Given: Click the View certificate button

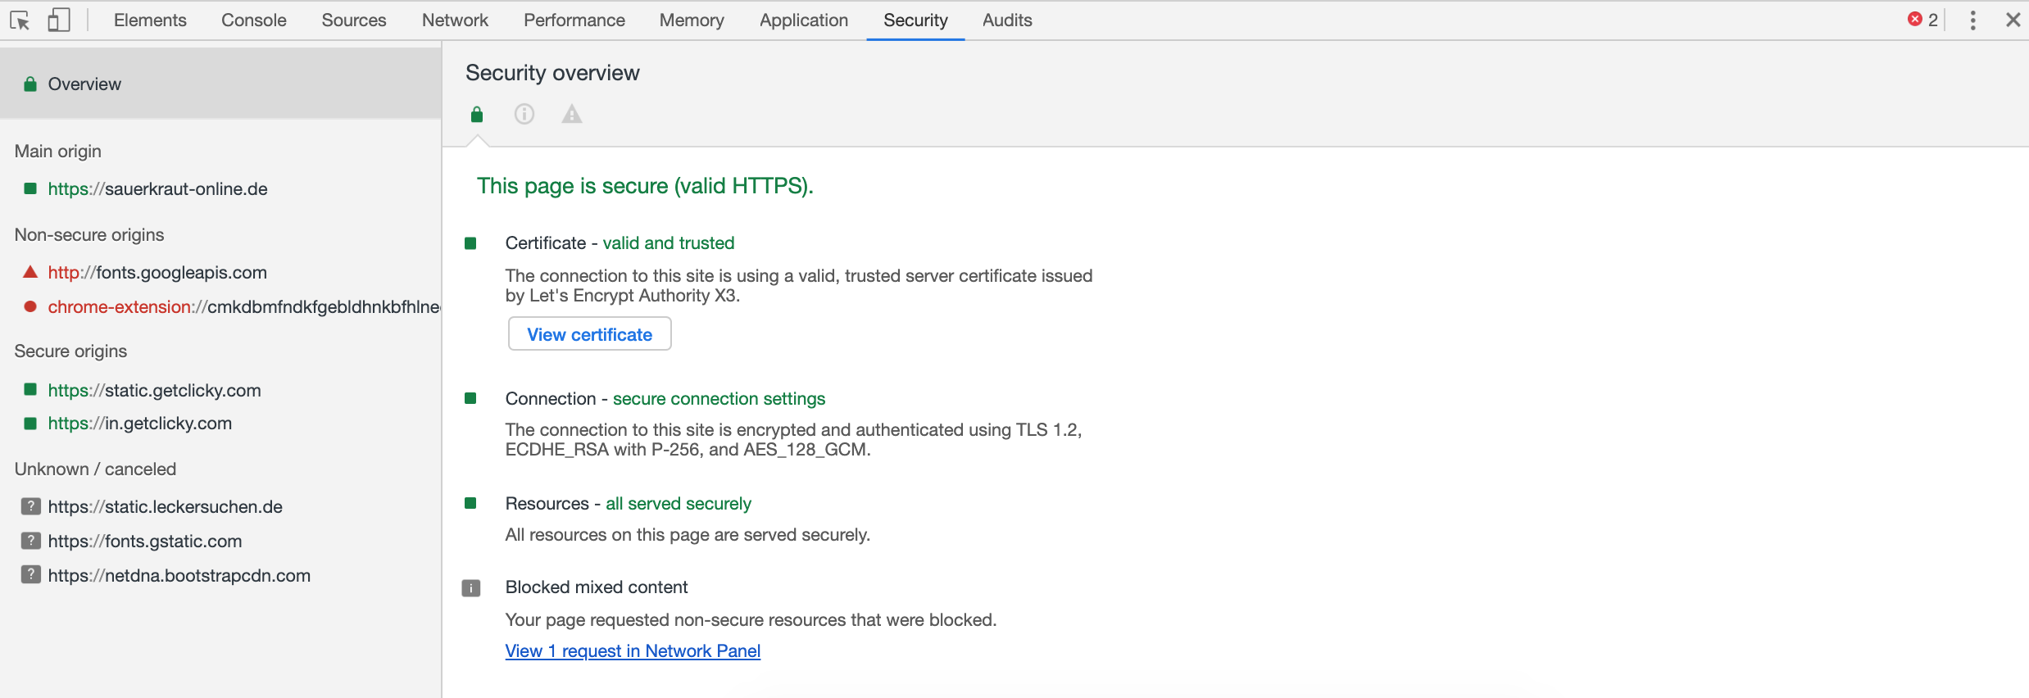Looking at the screenshot, I should click(x=589, y=334).
